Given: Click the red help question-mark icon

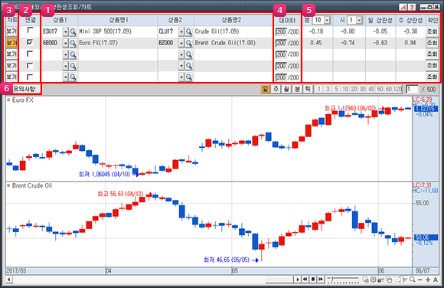Looking at the screenshot, I should 412,7.
